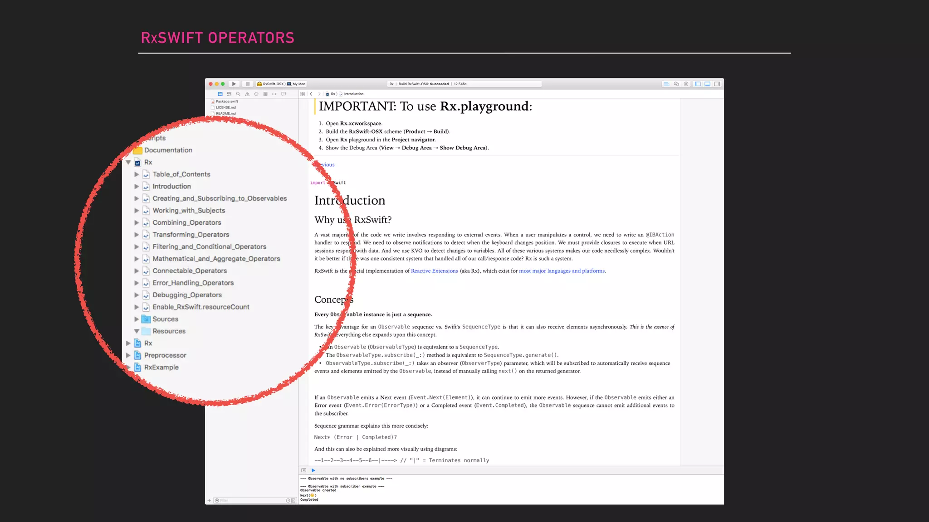This screenshot has width=929, height=522.
Task: Toggle the Navigator panel visibility
Action: 698,84
